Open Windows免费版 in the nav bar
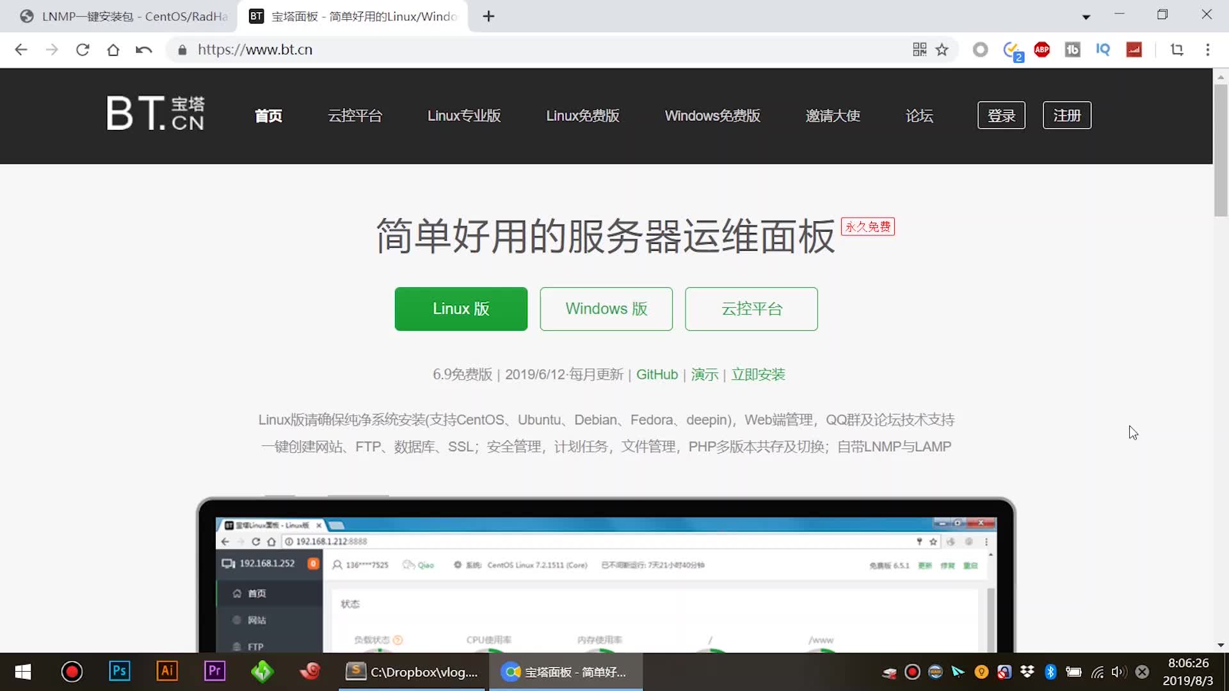 tap(712, 116)
